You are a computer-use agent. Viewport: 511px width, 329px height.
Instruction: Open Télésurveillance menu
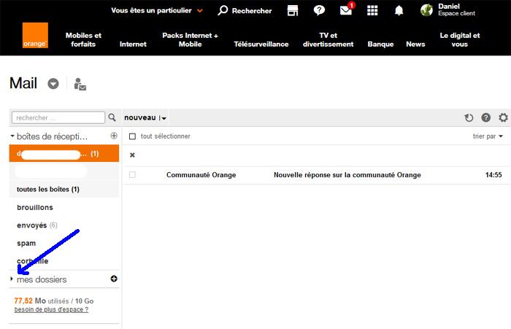(261, 44)
